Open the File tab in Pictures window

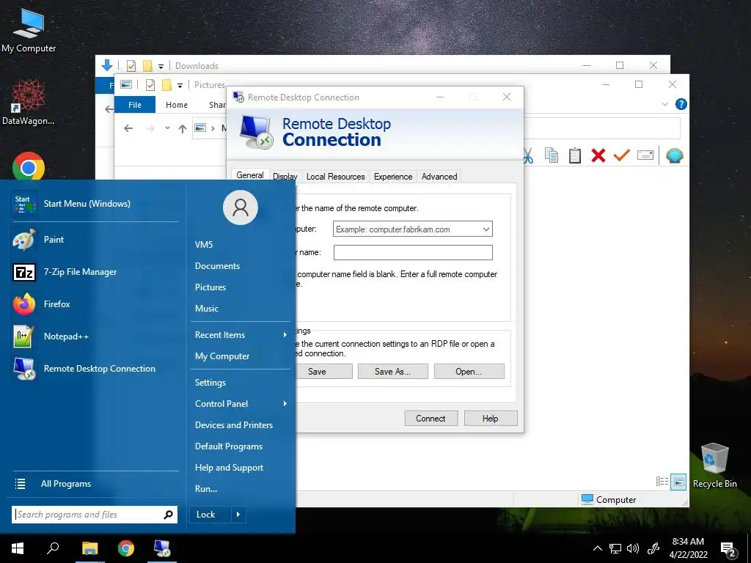(135, 104)
